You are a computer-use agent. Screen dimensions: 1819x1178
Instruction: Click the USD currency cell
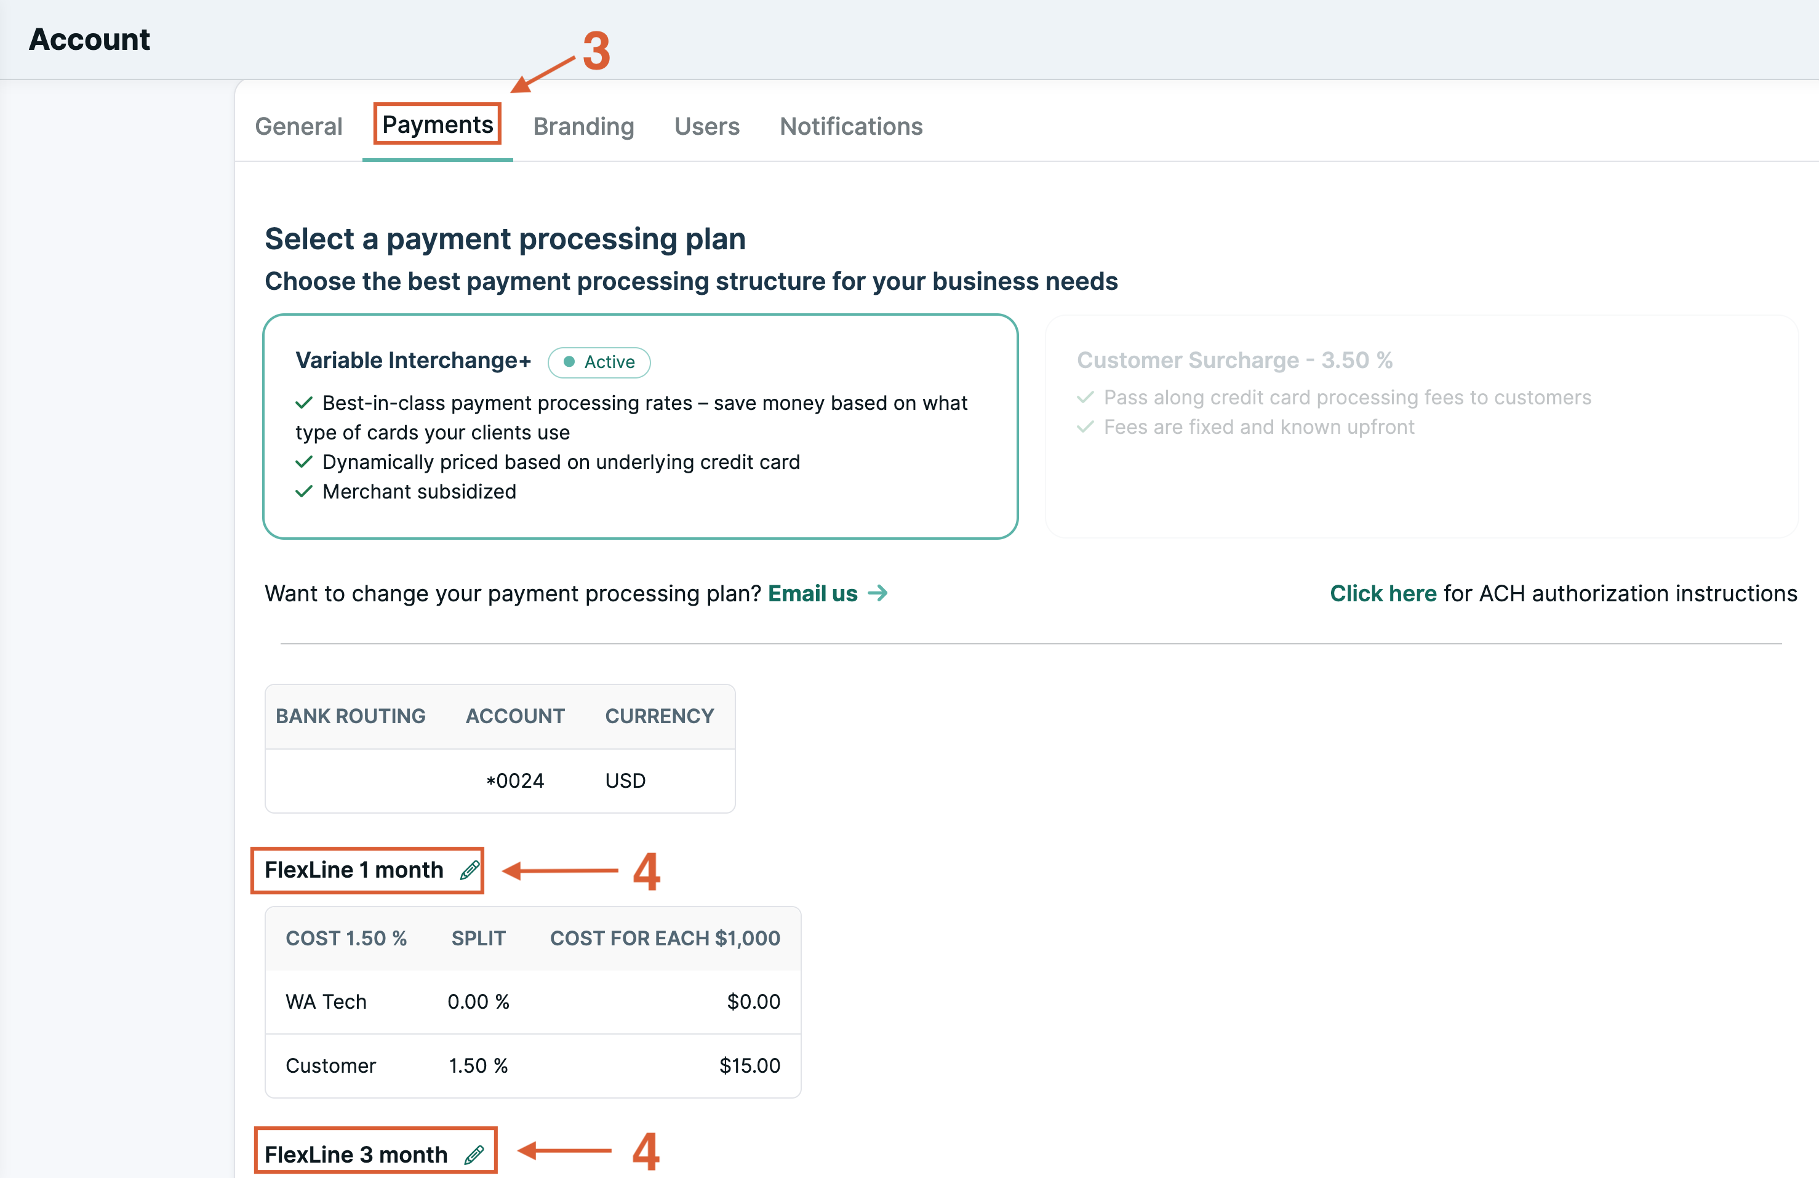pyautogui.click(x=625, y=780)
